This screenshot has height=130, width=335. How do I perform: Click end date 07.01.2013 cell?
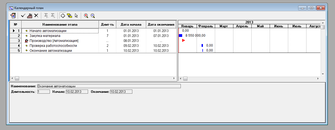161,36
